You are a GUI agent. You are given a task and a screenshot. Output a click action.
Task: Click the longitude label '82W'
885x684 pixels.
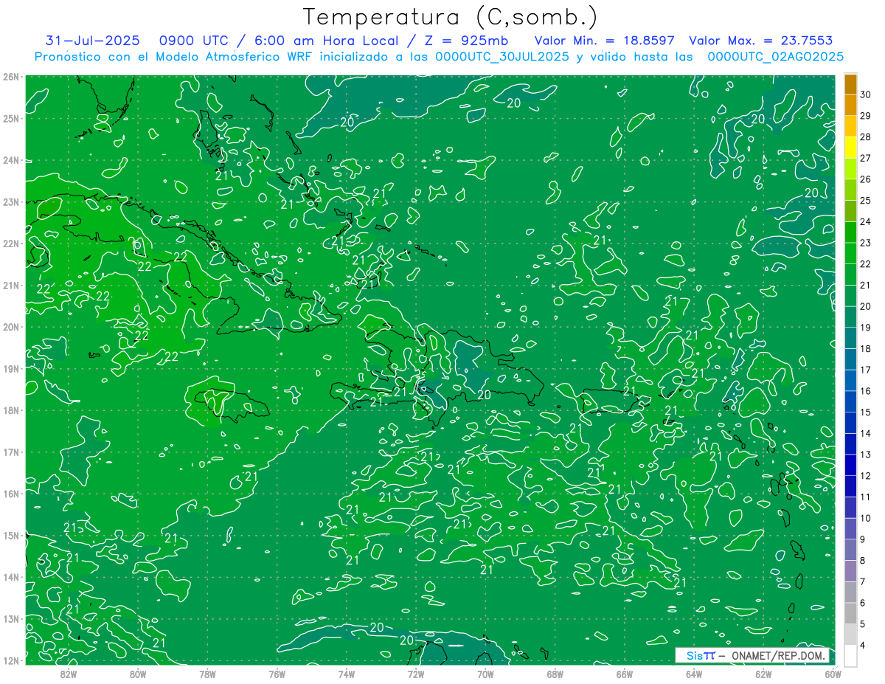tap(69, 674)
